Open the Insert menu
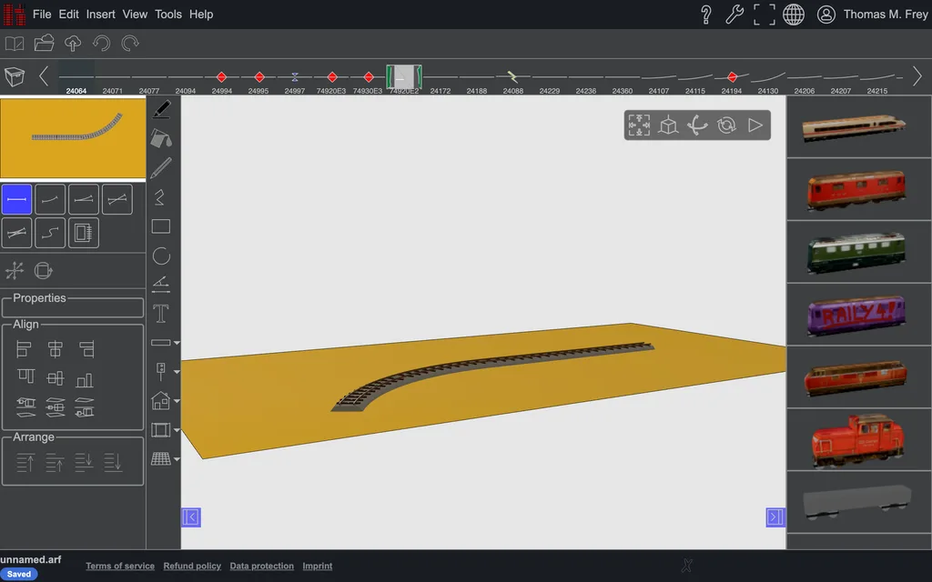Viewport: 932px width, 582px height. 100,15
